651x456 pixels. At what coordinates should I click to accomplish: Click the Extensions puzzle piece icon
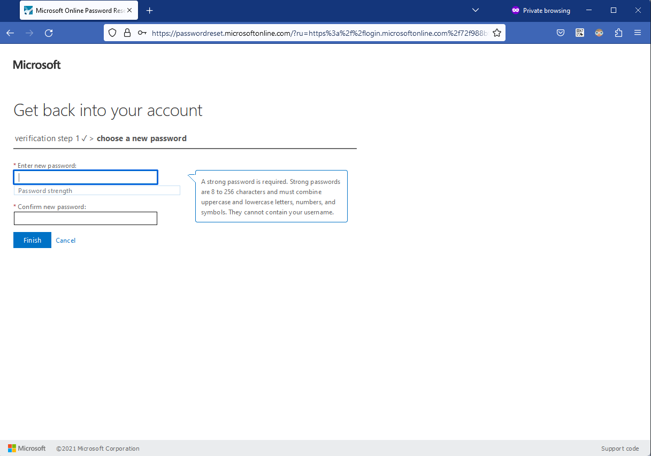click(x=618, y=33)
